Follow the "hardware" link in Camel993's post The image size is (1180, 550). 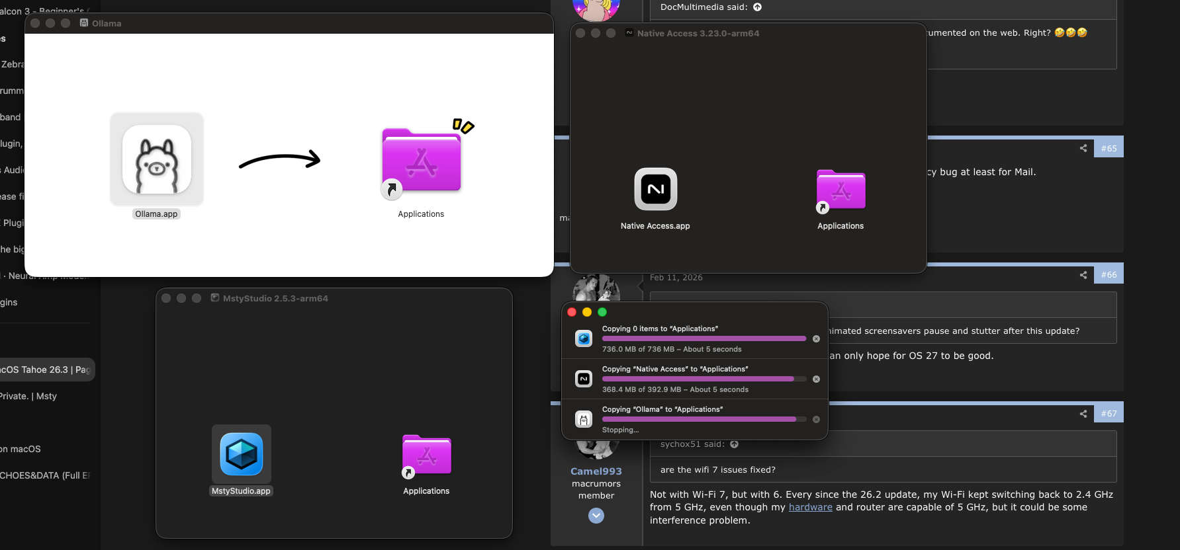click(x=811, y=507)
